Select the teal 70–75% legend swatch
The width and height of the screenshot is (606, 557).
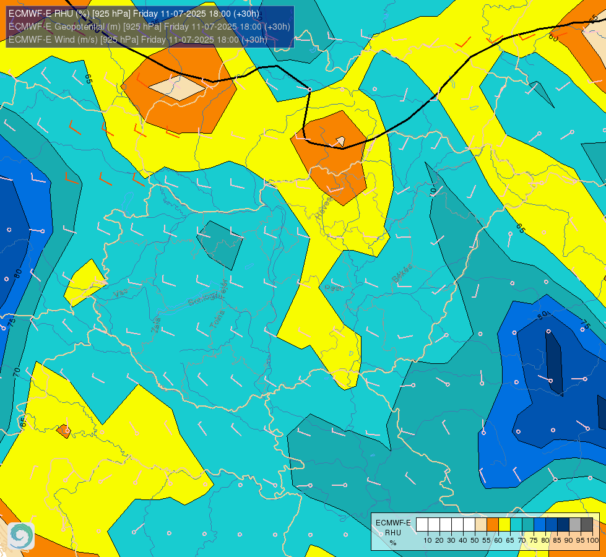528,525
